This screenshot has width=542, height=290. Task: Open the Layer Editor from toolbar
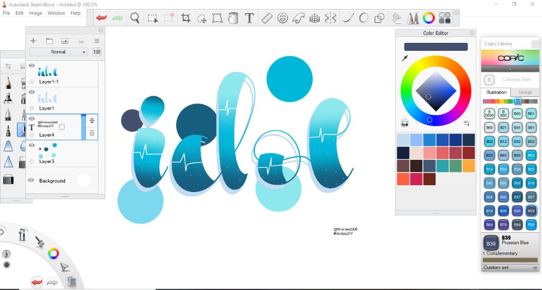click(396, 18)
